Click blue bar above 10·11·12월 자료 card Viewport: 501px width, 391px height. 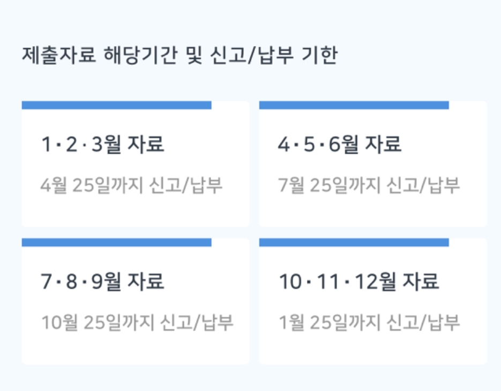point(354,243)
